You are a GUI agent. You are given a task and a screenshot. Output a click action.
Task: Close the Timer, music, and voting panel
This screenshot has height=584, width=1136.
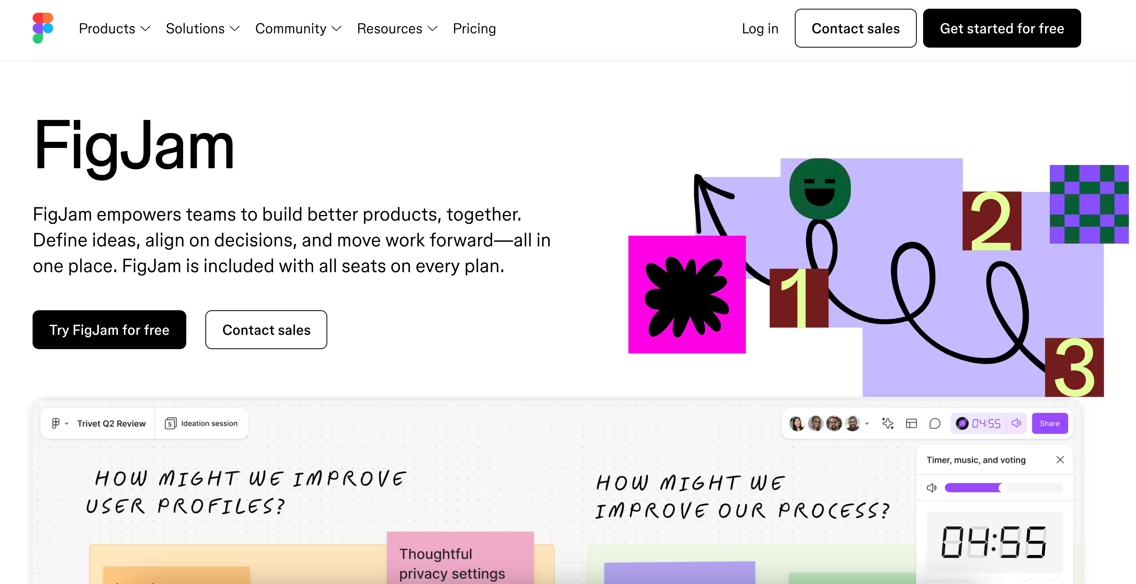pos(1060,459)
